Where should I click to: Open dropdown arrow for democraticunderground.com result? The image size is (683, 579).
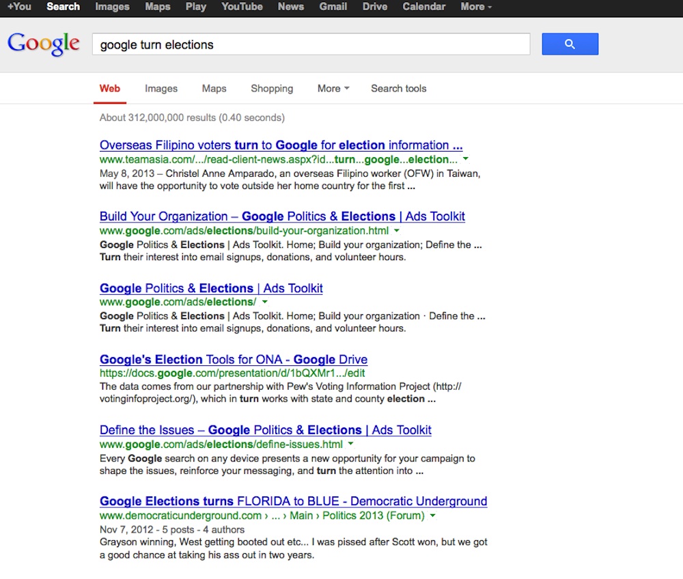pyautogui.click(x=432, y=516)
